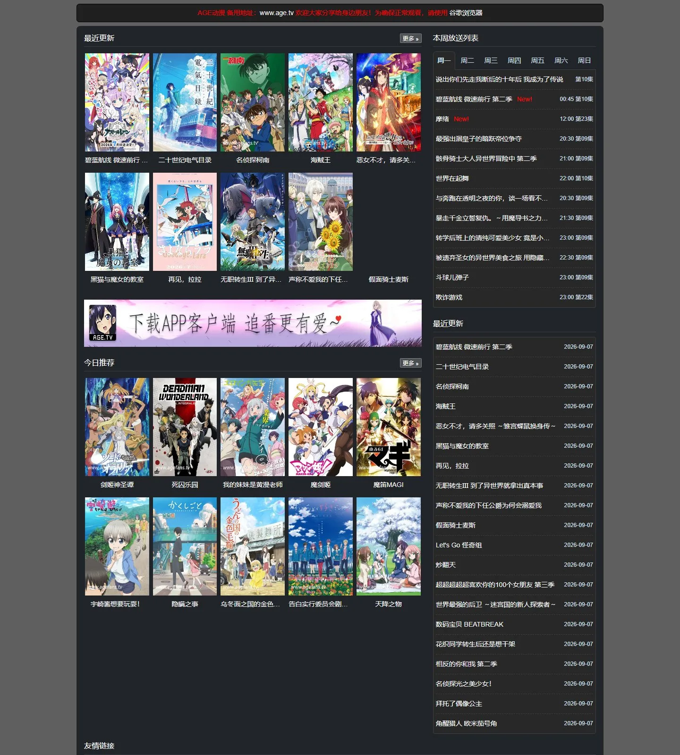Open the 周一 schedule tab
The height and width of the screenshot is (755, 680).
pyautogui.click(x=444, y=60)
